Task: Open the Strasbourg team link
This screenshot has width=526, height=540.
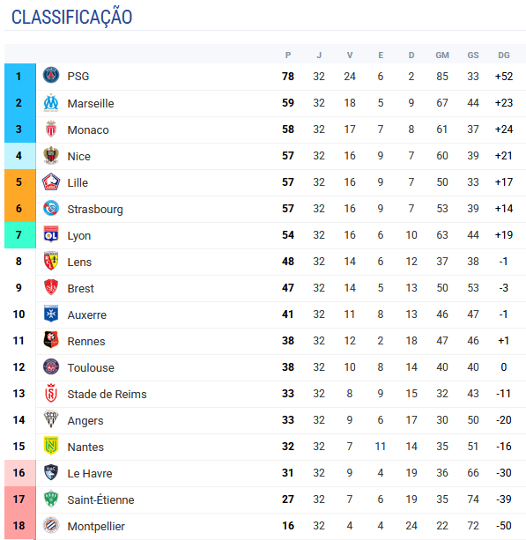Action: (x=95, y=209)
